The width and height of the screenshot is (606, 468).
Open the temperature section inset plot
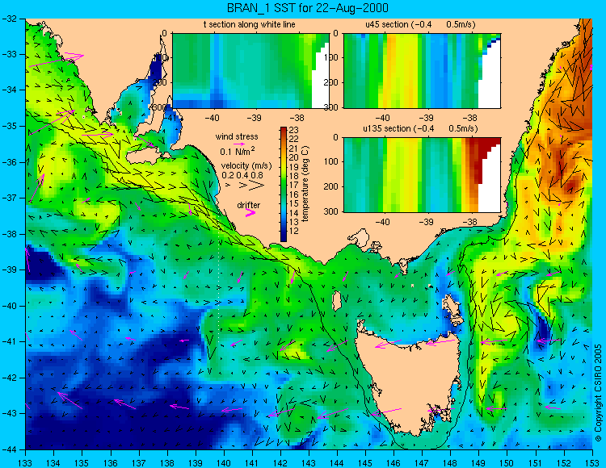[250, 71]
